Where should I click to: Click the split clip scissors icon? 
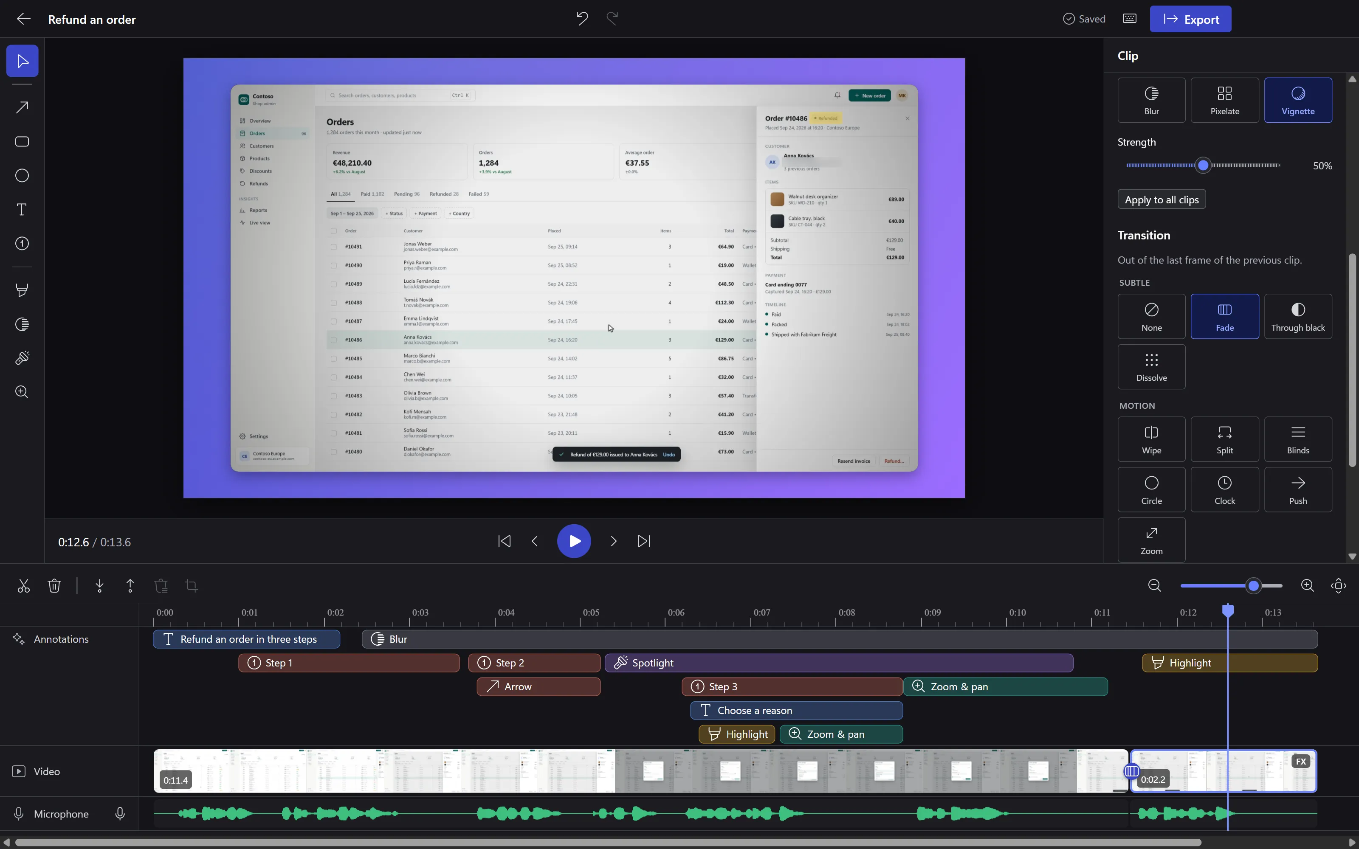pos(24,586)
